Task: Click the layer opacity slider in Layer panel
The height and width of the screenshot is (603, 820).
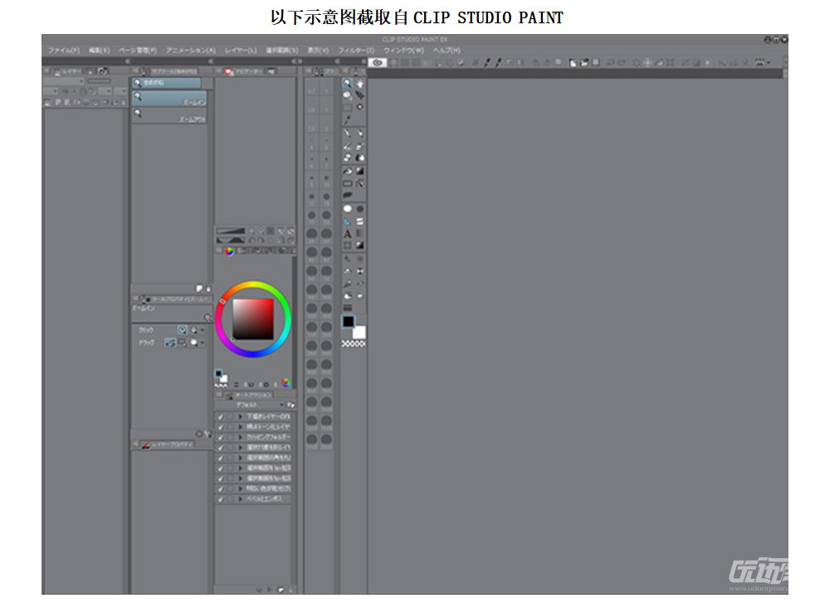Action: (99, 81)
